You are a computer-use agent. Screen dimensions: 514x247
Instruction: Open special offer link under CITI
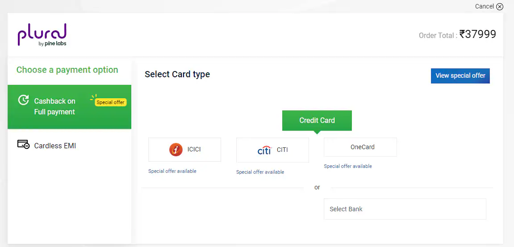260,172
